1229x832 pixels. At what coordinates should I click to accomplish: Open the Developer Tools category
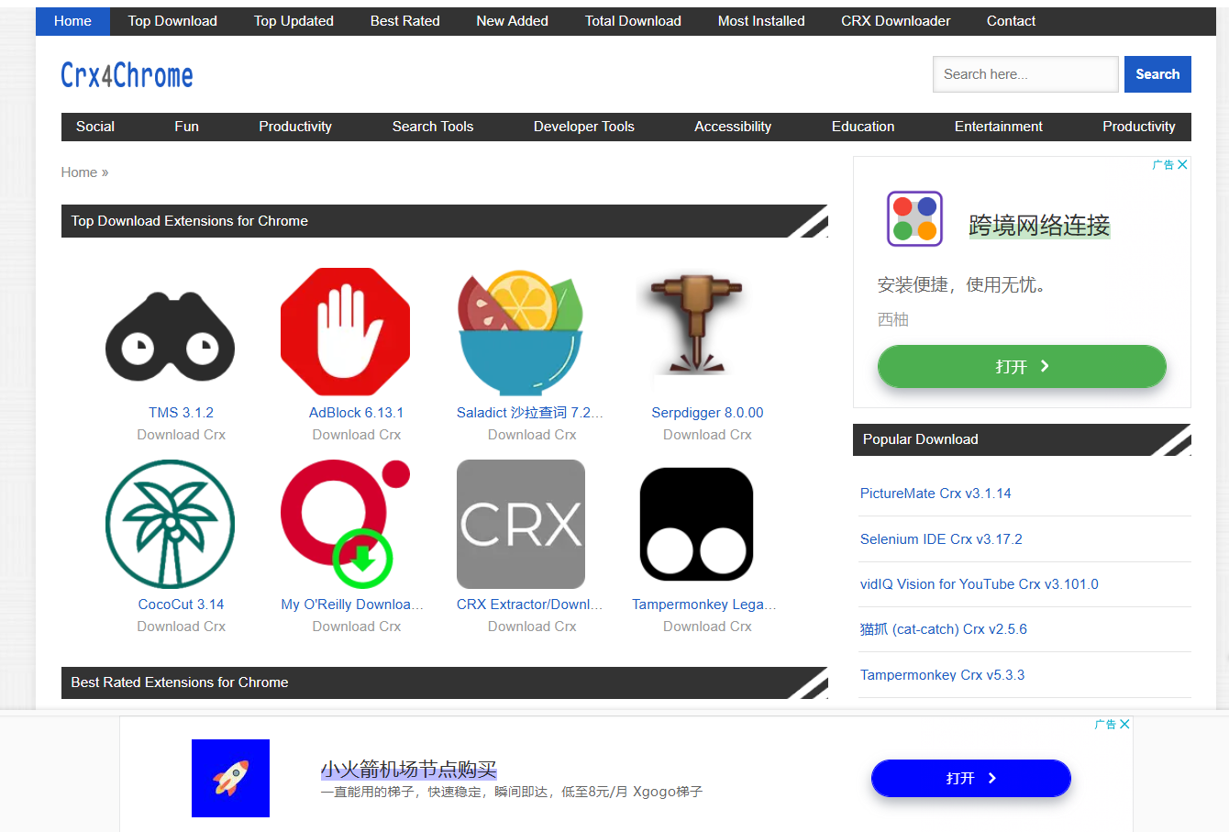(584, 127)
